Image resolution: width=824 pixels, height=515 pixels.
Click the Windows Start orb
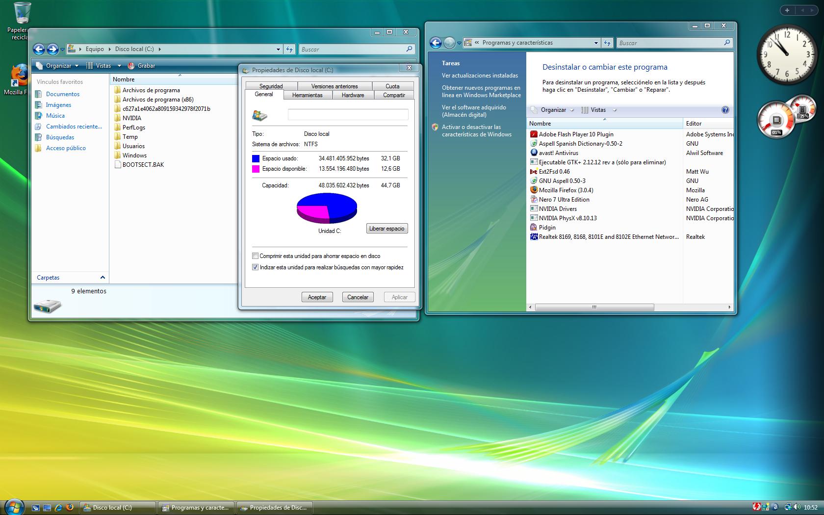coord(13,507)
